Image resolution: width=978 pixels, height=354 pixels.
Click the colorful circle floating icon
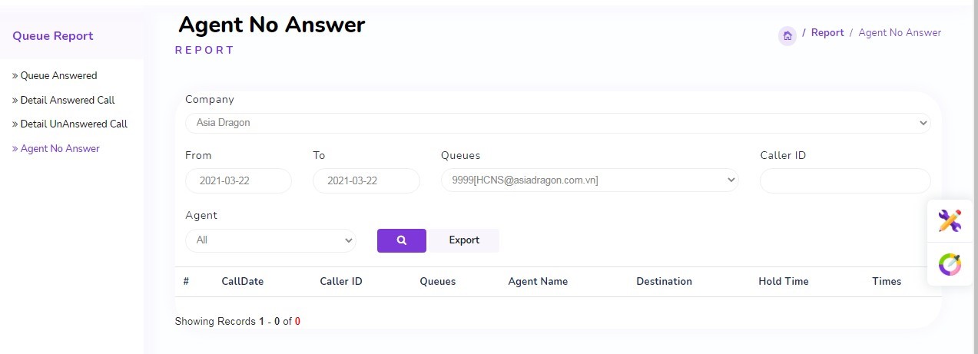pos(950,264)
